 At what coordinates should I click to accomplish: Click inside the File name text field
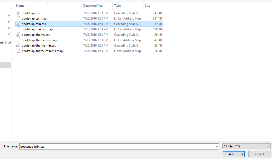click(x=116, y=146)
